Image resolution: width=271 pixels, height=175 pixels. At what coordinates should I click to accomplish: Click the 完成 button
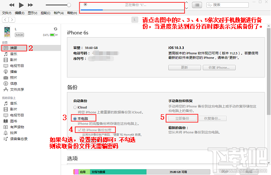249,171
